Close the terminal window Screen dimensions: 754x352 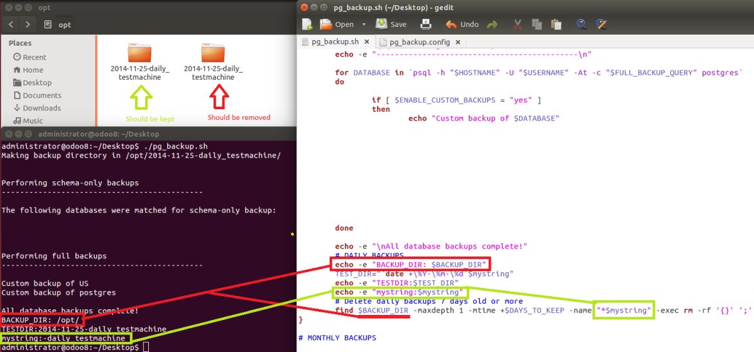pyautogui.click(x=8, y=134)
